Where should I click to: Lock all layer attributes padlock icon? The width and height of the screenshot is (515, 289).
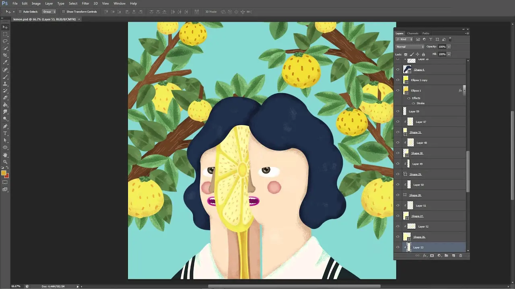pyautogui.click(x=423, y=54)
